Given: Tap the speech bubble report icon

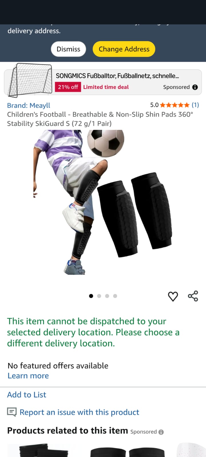Looking at the screenshot, I should [x=12, y=412].
